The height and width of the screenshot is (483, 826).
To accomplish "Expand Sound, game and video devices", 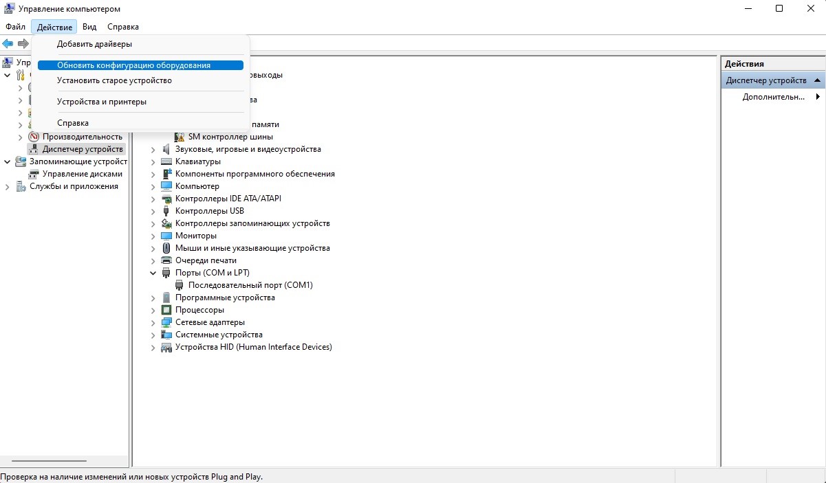I will click(x=153, y=149).
